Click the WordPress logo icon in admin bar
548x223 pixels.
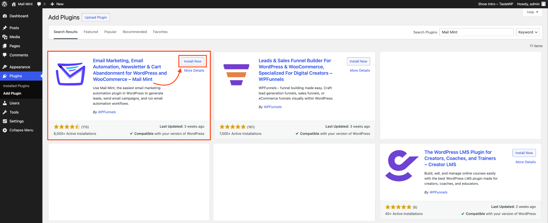[5, 4]
